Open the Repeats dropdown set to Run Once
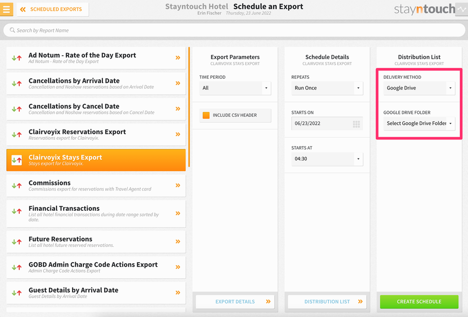468x317 pixels. (x=327, y=88)
